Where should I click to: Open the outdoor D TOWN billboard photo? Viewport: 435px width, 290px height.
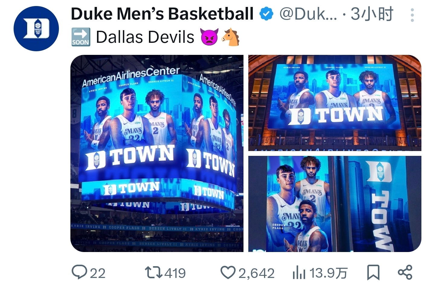click(335, 103)
